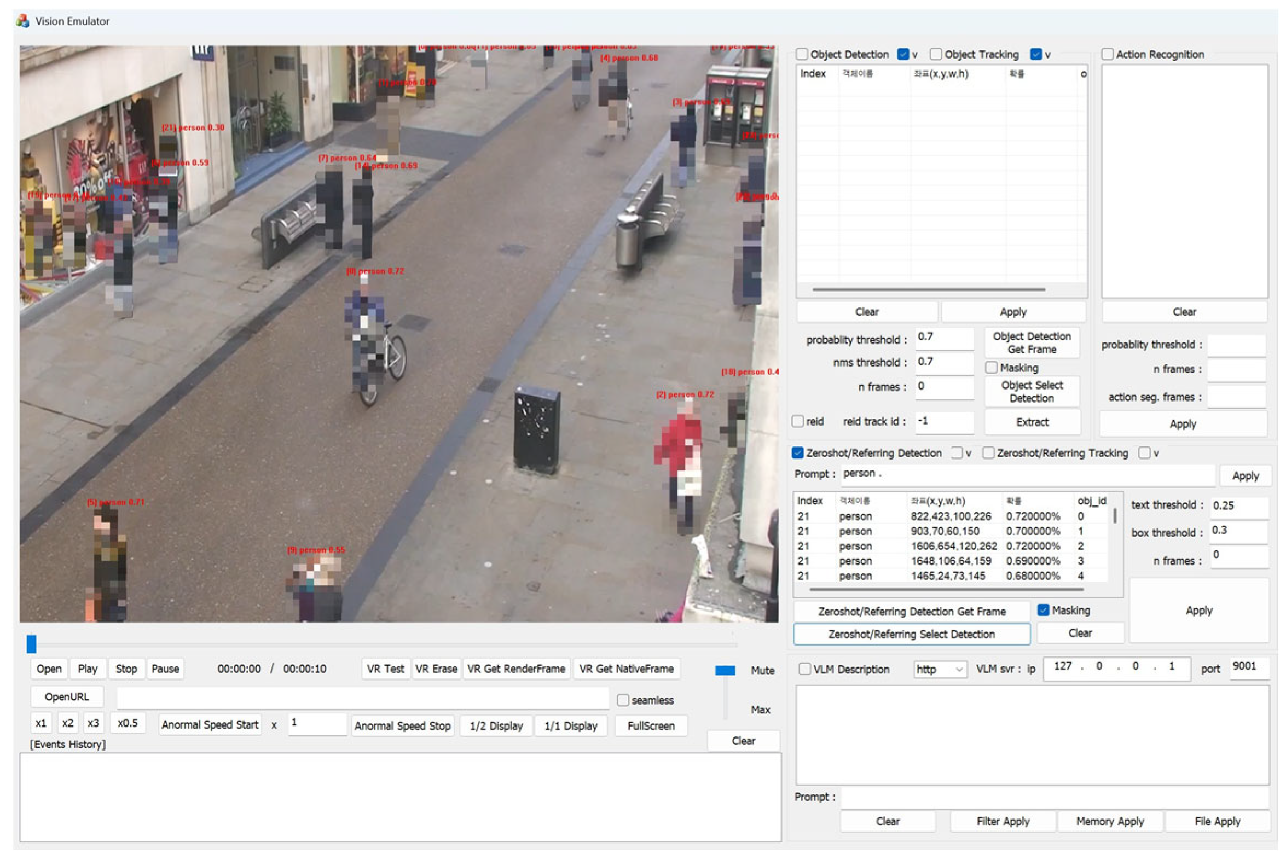This screenshot has width=1286, height=860.
Task: Pause the video playback
Action: point(165,669)
